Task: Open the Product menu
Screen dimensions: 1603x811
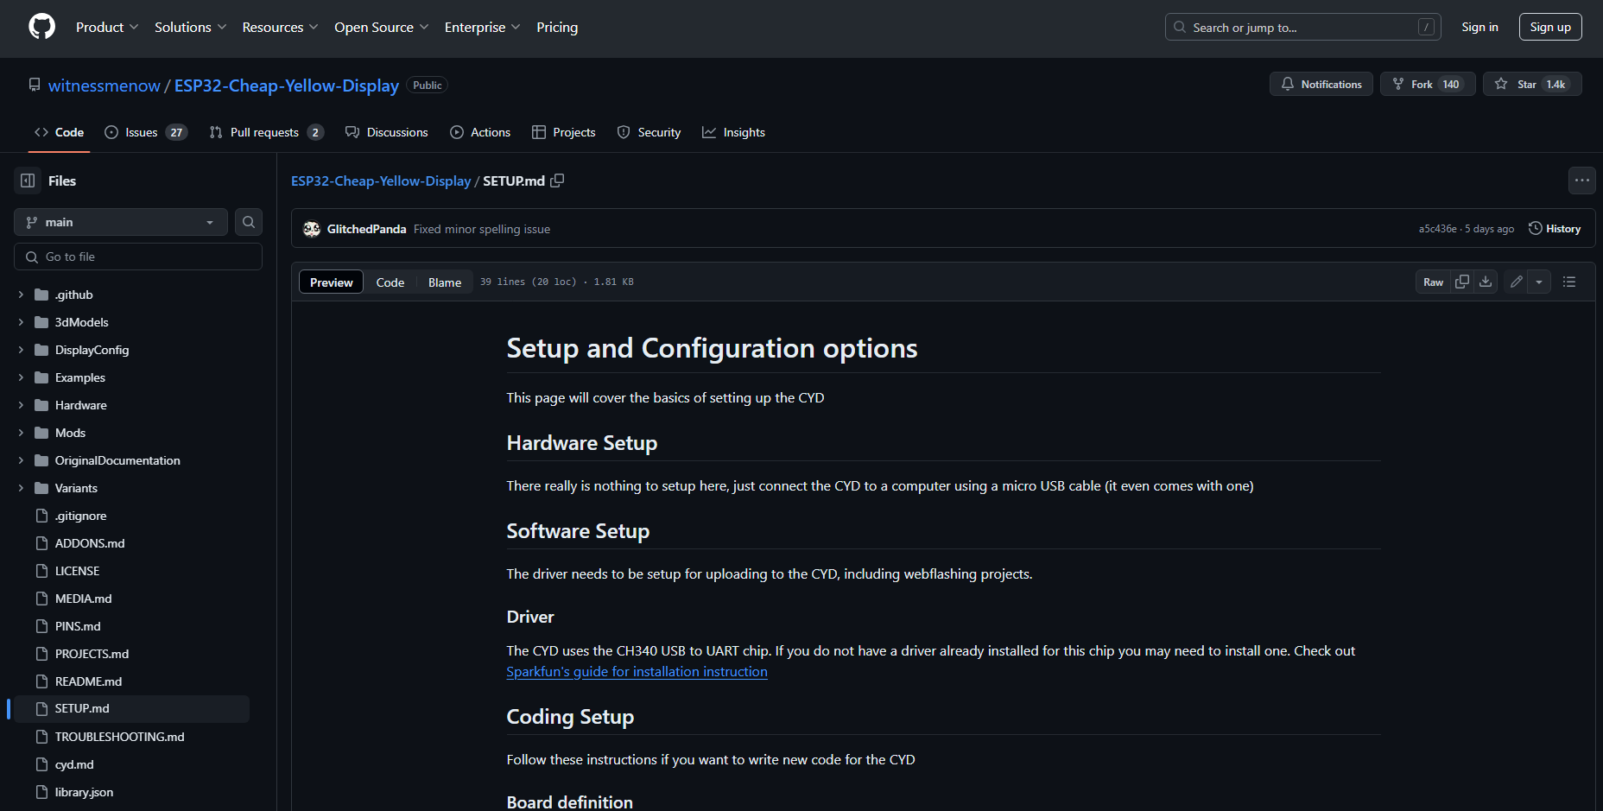Action: [107, 27]
